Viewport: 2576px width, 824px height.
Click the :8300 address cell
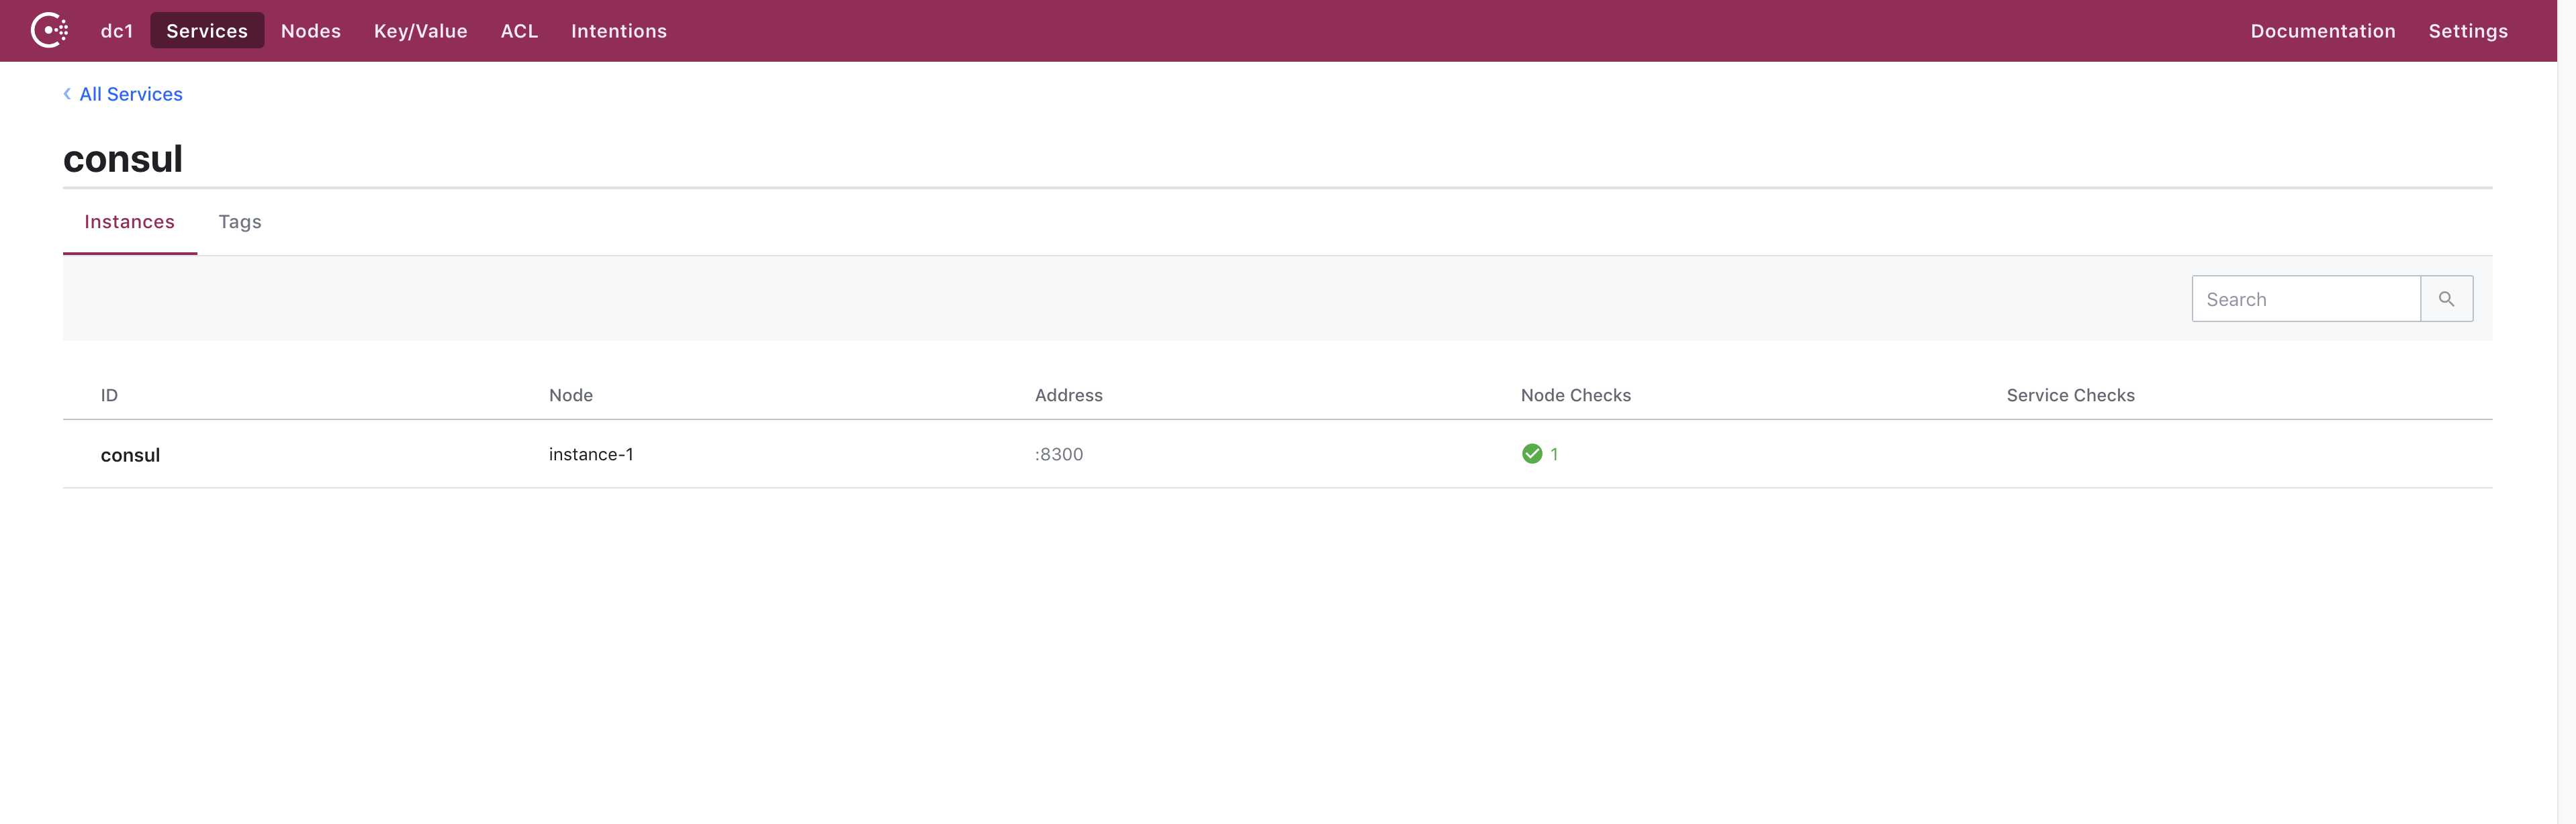(x=1058, y=454)
